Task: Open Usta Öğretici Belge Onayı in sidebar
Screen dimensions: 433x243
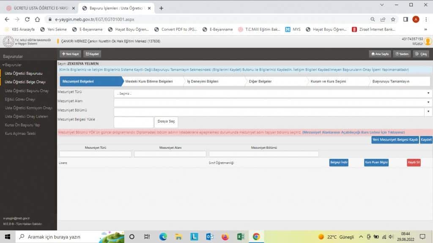Action: point(25,82)
